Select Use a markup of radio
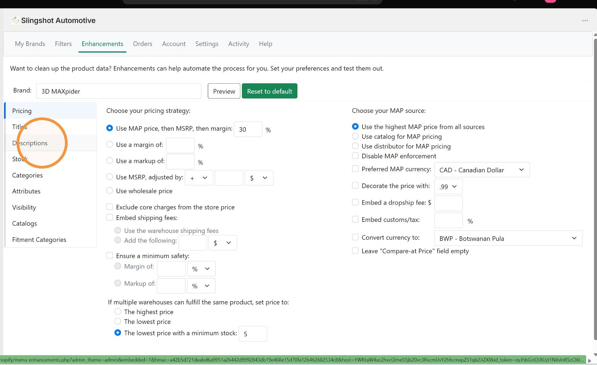 (110, 161)
